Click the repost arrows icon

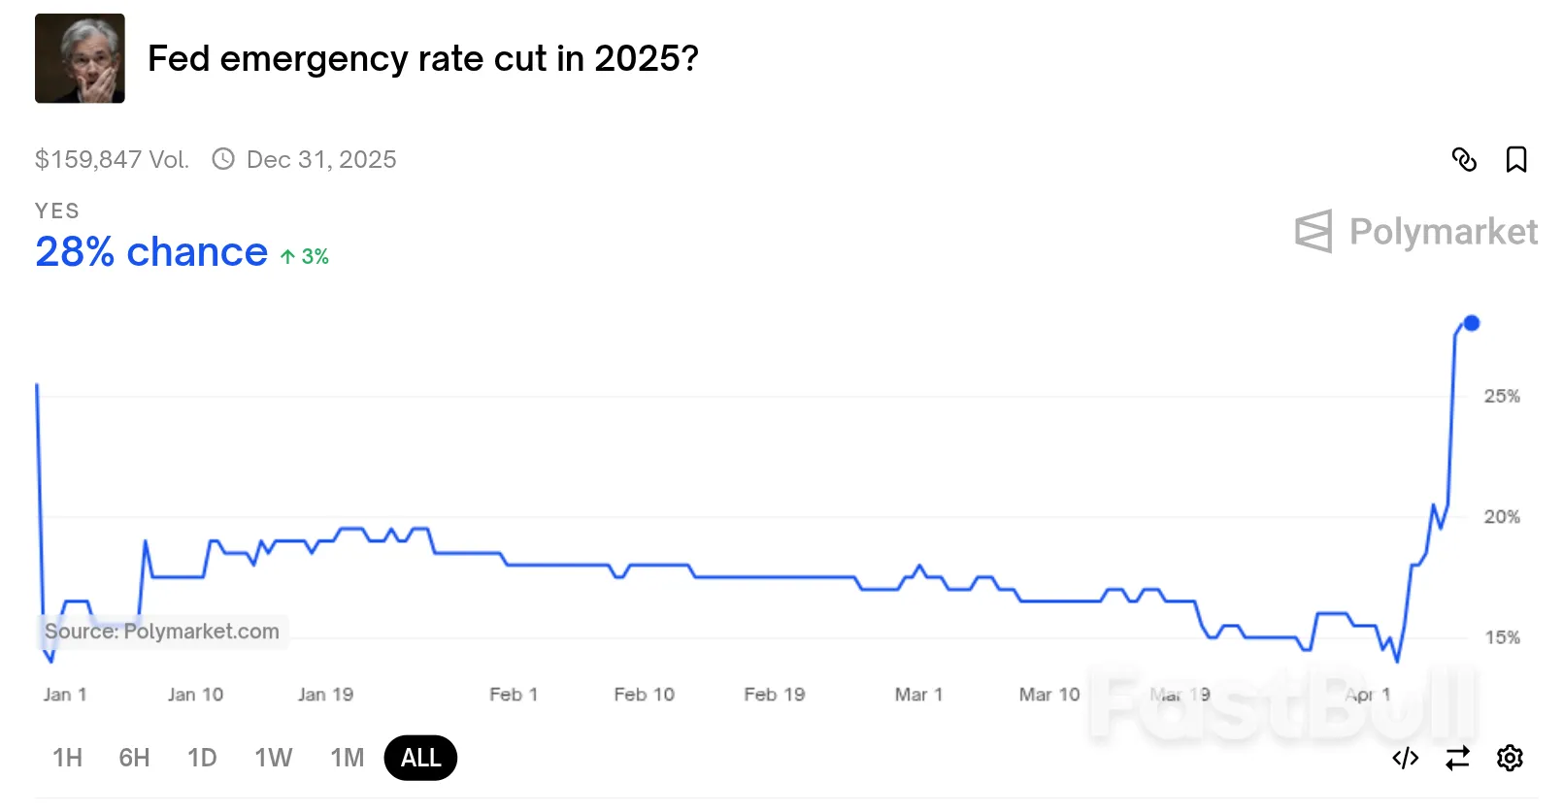click(x=1455, y=758)
